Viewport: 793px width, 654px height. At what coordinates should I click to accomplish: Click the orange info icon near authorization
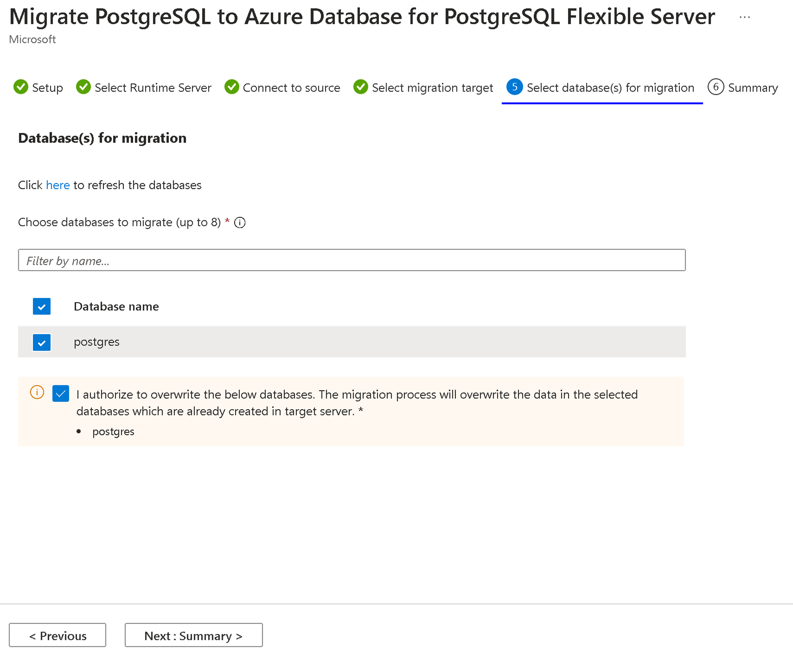(38, 393)
